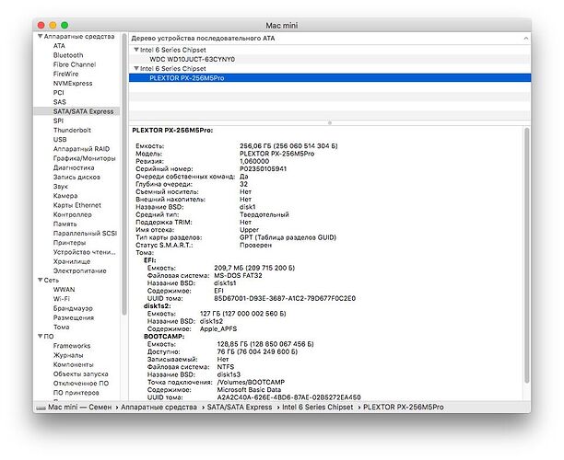This screenshot has height=460, width=564.
Task: Click Intel 6 Series Chipset in path bar
Action: (x=317, y=407)
